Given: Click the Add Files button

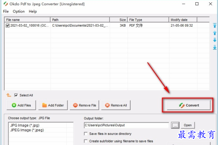Looking at the screenshot, I should point(21,105).
